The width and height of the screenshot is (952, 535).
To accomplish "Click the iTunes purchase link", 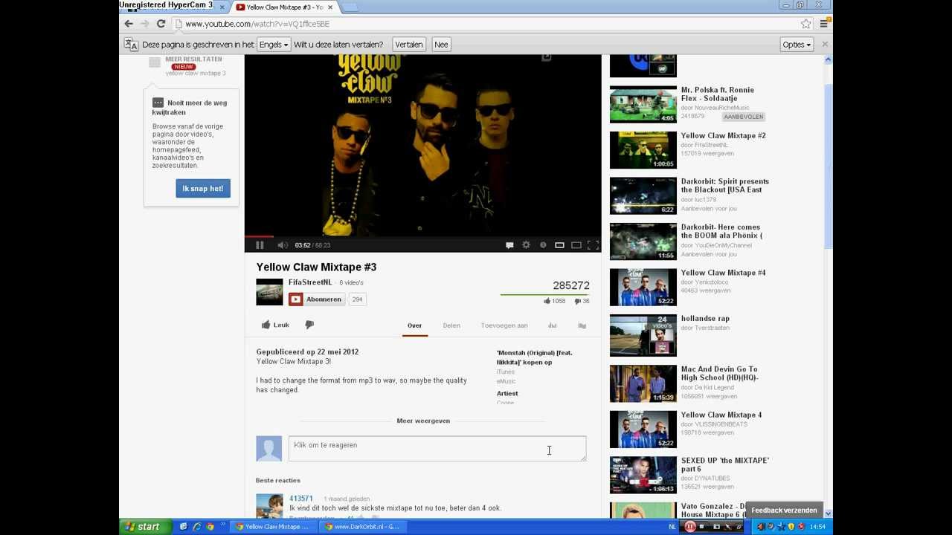I will [506, 372].
